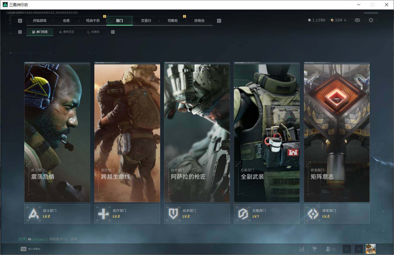Open the flag icon in bottom bar
Image resolution: width=394 pixels, height=255 pixels.
[314, 249]
